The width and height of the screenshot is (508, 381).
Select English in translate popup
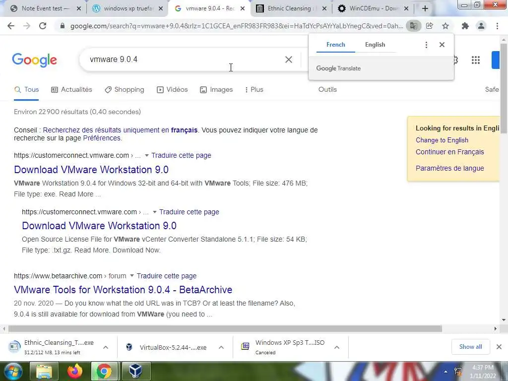(x=375, y=45)
